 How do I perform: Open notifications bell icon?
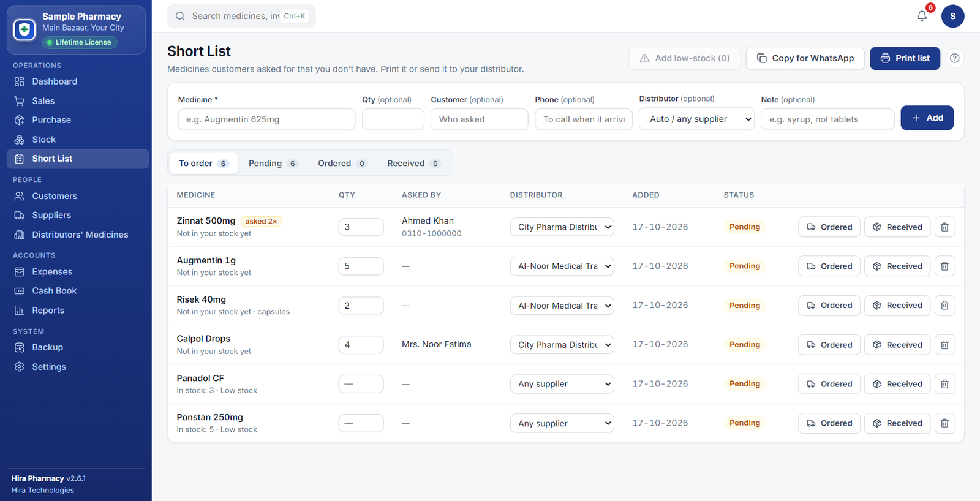922,16
